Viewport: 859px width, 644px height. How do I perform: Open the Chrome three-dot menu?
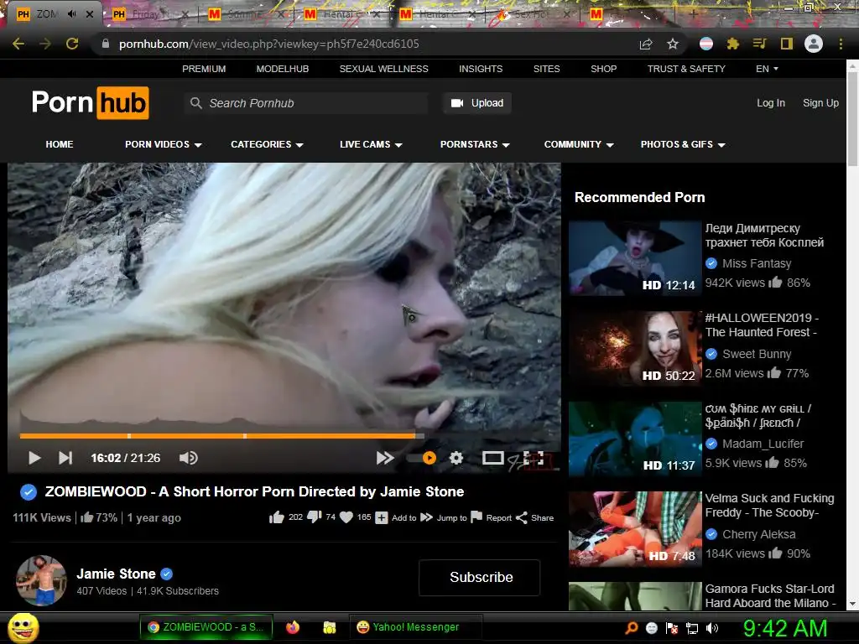pyautogui.click(x=841, y=44)
